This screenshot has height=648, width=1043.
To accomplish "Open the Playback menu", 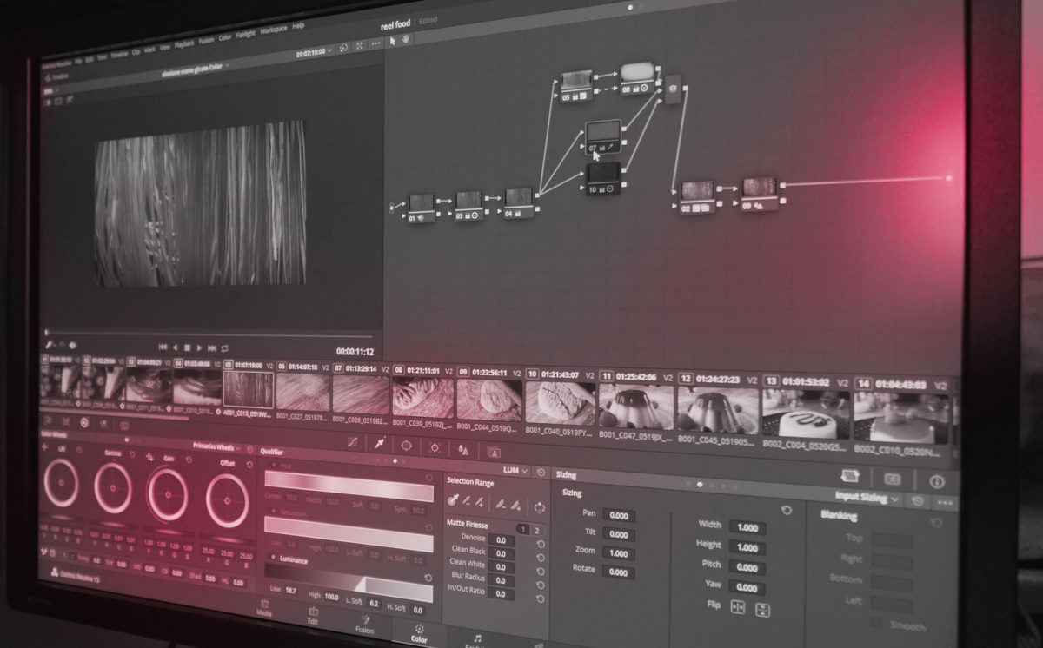I will [184, 43].
